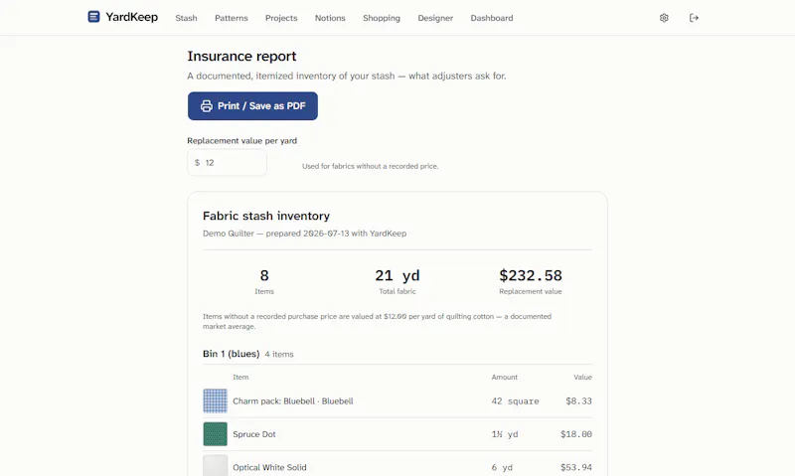Switch to the Notions page

[x=330, y=18]
